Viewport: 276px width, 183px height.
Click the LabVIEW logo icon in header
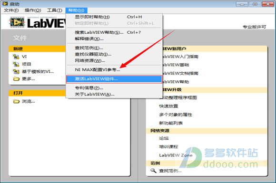(17, 22)
